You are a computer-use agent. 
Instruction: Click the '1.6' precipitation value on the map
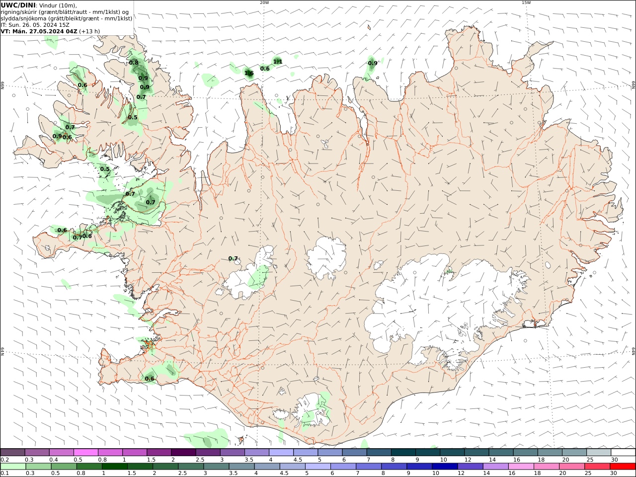tap(249, 74)
